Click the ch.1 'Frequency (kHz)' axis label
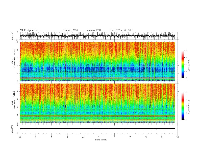The image size is (200, 154). click(14, 58)
